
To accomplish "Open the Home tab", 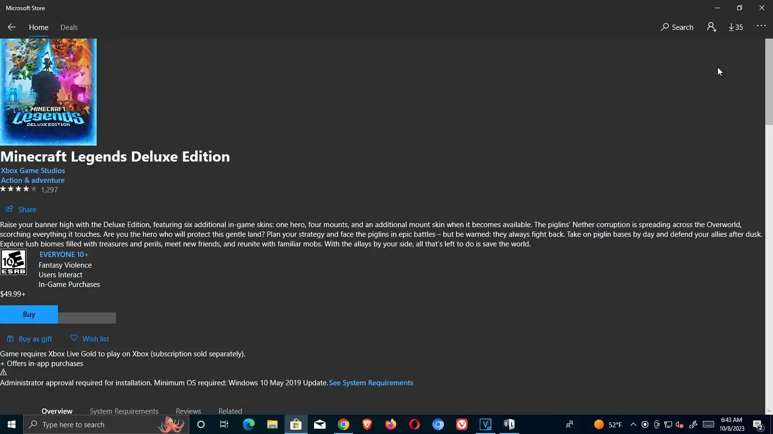I will coord(39,27).
